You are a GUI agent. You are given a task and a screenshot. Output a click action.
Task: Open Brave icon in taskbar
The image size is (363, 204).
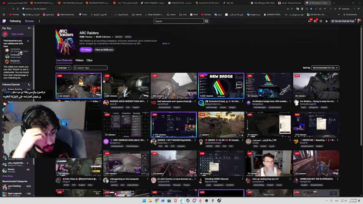[175, 201]
